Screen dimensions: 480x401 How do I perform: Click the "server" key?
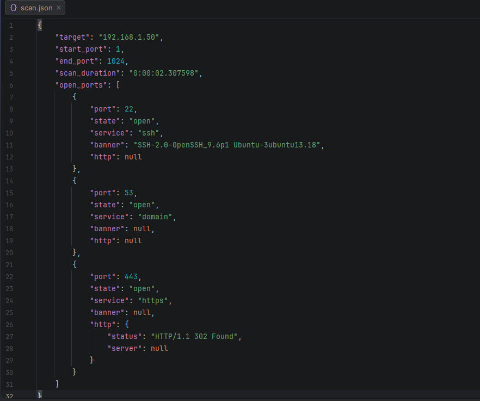(x=125, y=348)
